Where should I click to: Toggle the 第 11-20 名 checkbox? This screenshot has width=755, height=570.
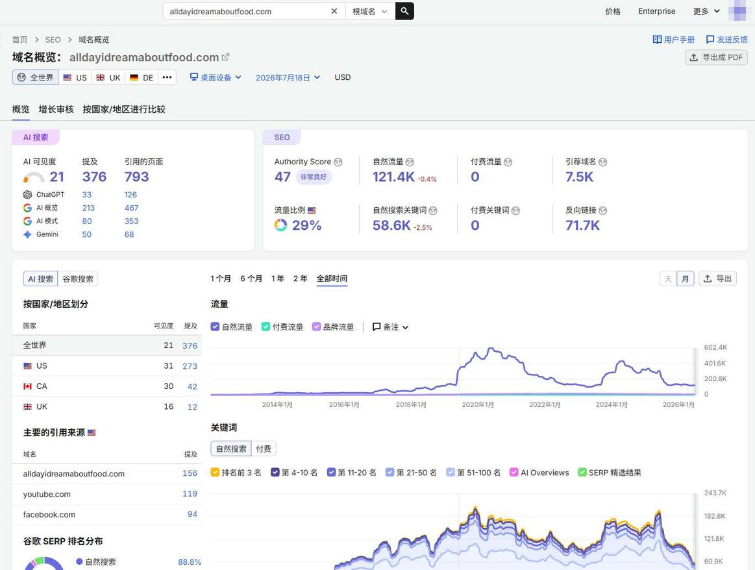pyautogui.click(x=331, y=472)
